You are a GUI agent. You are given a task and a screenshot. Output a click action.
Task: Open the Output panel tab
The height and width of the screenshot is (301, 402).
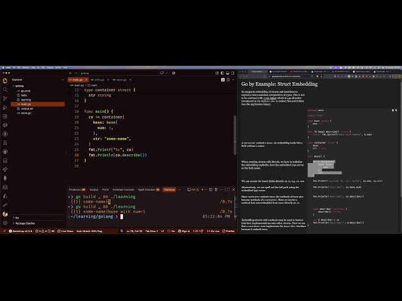[94, 189]
